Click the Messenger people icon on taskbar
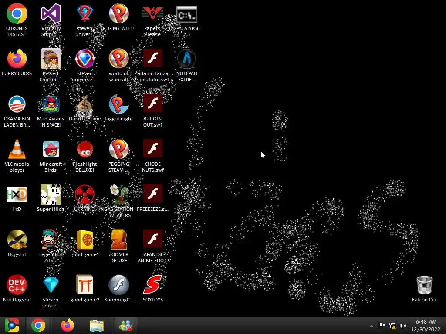The width and height of the screenshot is (446, 334). [126, 325]
